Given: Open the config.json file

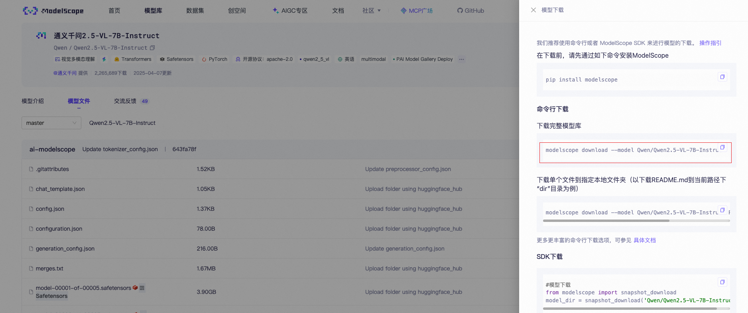Looking at the screenshot, I should [50, 209].
